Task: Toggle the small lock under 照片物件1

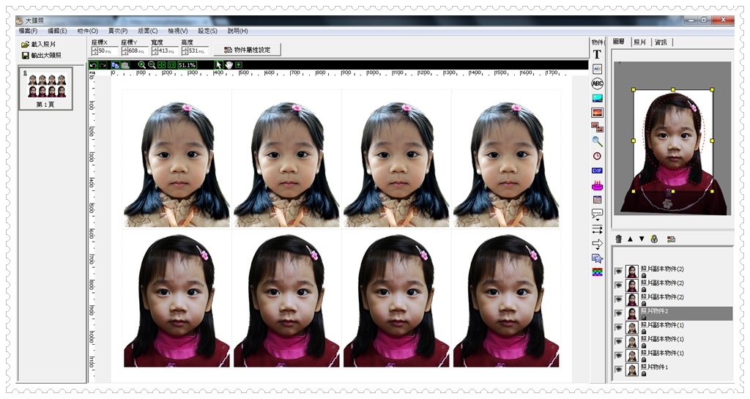Action: [x=644, y=373]
